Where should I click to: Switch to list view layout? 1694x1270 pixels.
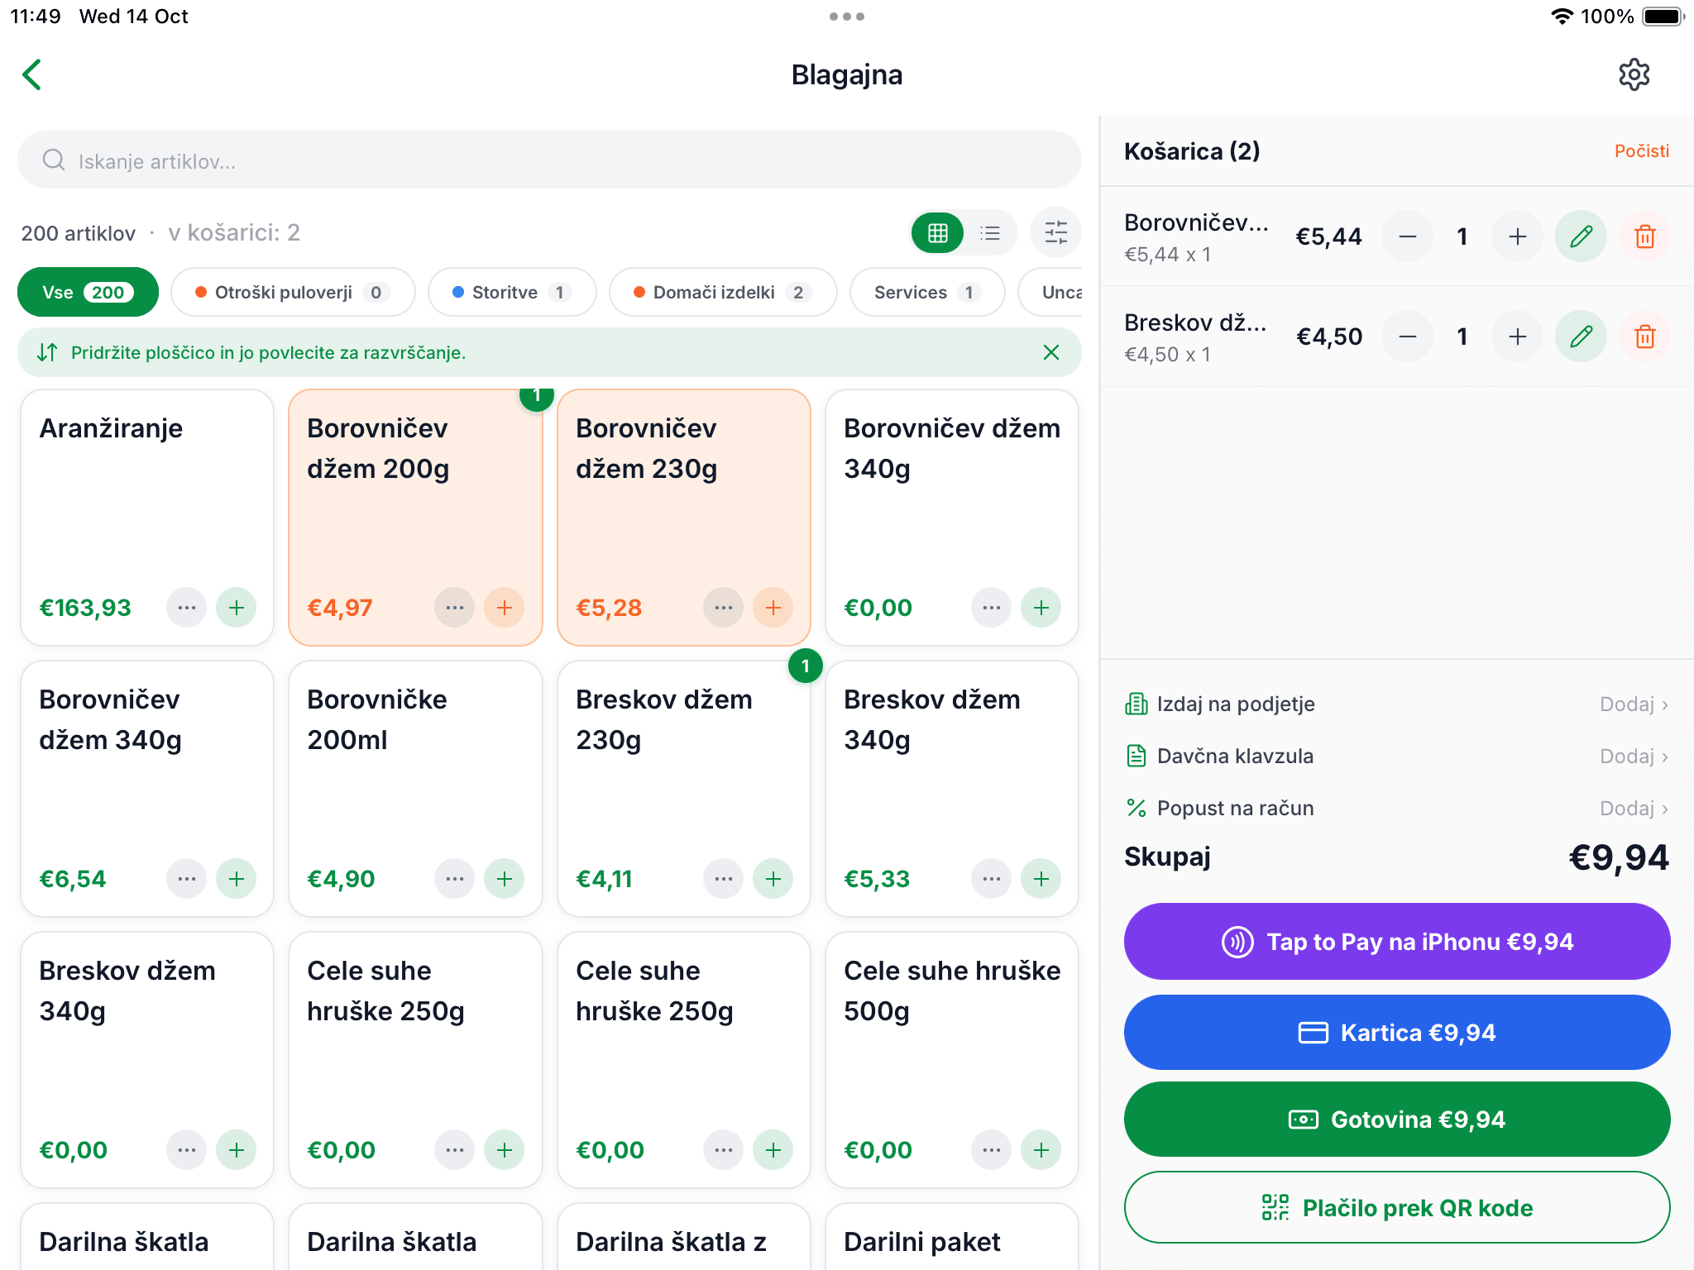[x=990, y=233]
